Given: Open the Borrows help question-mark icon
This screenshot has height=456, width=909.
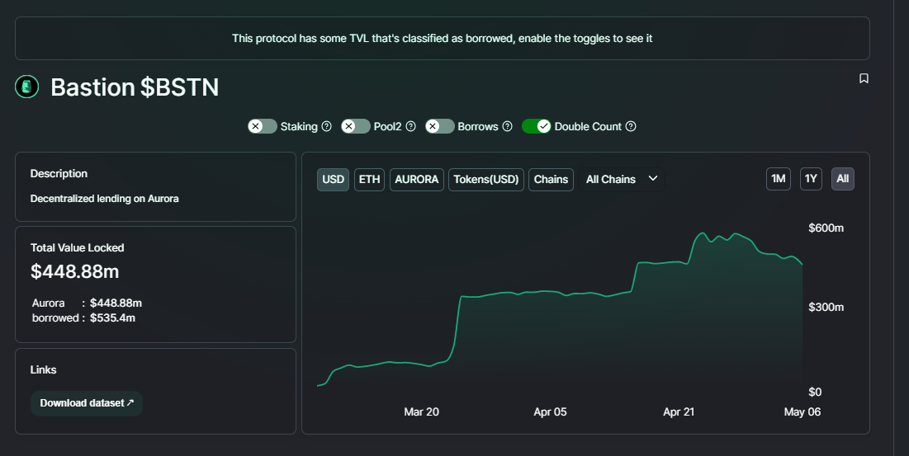Looking at the screenshot, I should [507, 126].
